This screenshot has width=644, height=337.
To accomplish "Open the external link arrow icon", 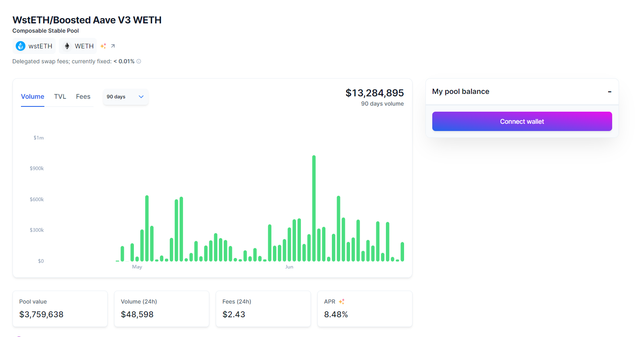I will pyautogui.click(x=113, y=46).
